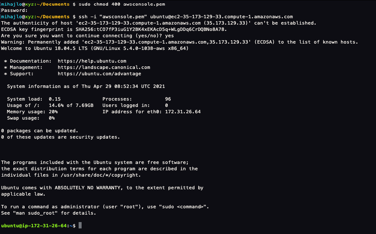Click the /usr/share/doc/*/copyright path

coord(100,175)
